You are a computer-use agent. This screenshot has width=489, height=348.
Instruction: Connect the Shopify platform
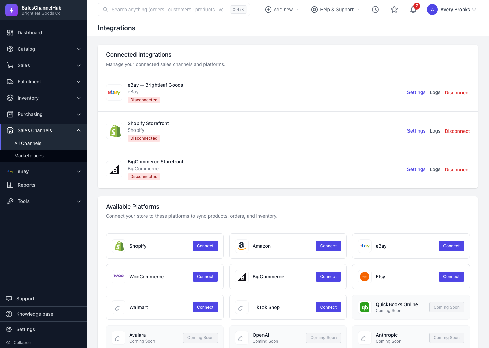pyautogui.click(x=205, y=246)
